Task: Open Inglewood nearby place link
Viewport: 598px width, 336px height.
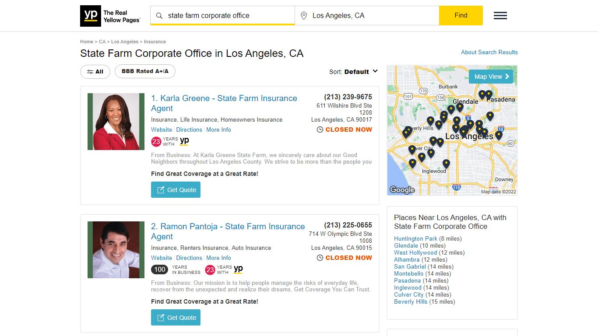Action: pos(408,287)
